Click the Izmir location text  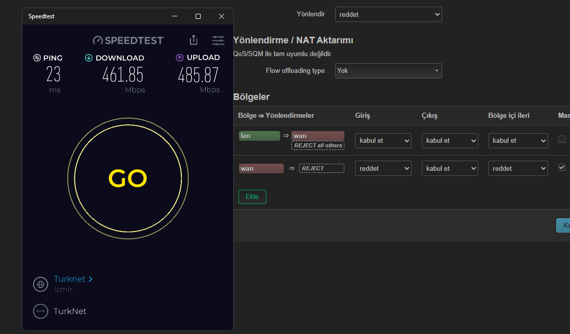coord(63,290)
